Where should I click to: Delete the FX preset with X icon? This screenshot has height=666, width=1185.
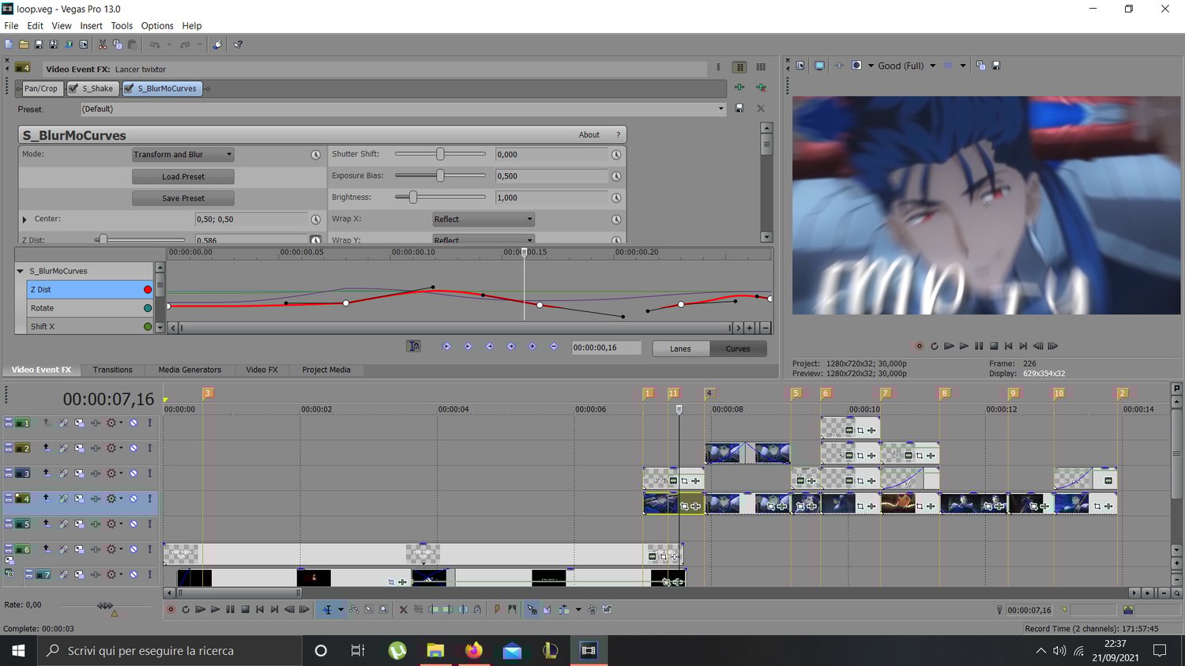pos(761,108)
